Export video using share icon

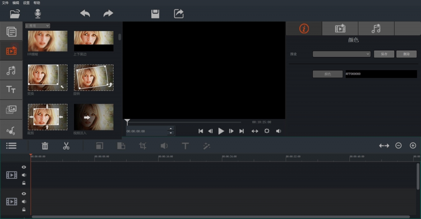tap(178, 14)
